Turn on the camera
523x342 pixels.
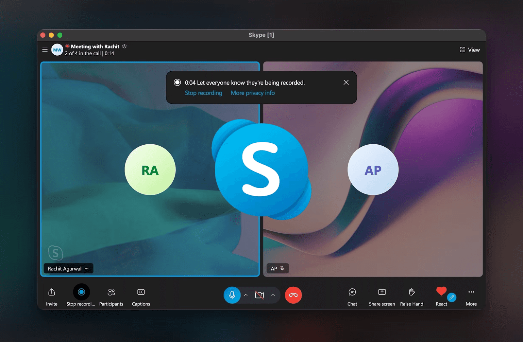(x=259, y=295)
